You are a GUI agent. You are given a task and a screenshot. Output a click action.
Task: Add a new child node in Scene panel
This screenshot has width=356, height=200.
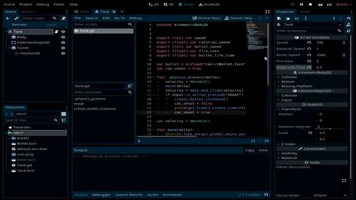tap(7, 18)
